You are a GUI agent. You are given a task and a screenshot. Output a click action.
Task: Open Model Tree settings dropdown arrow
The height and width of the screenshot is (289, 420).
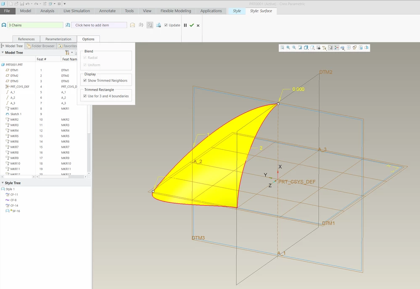coord(72,53)
